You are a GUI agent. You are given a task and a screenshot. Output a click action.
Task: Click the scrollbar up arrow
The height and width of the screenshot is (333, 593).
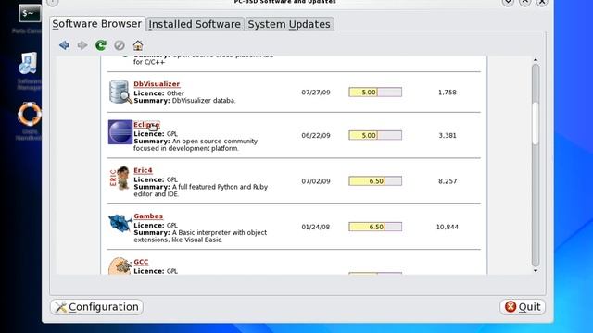pyautogui.click(x=536, y=60)
